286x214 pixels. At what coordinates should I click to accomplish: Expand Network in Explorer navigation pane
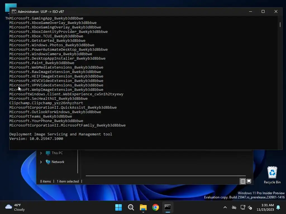pos(41,162)
